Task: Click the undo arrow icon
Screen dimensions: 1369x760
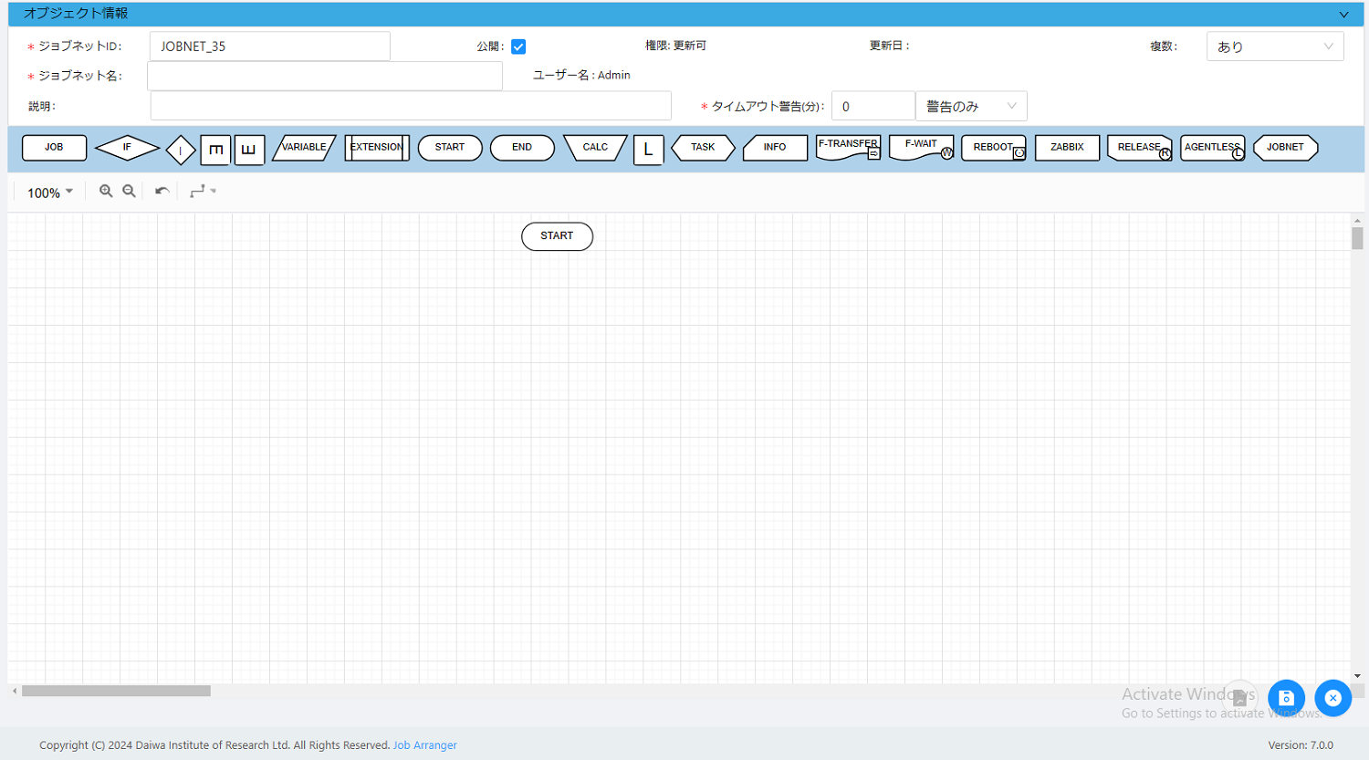Action: (161, 191)
